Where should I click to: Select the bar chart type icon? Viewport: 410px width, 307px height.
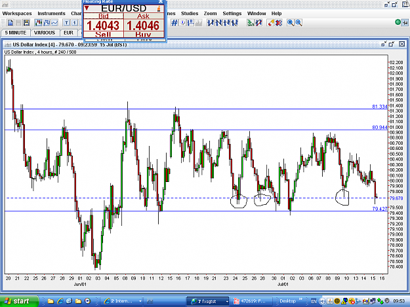tap(47, 23)
